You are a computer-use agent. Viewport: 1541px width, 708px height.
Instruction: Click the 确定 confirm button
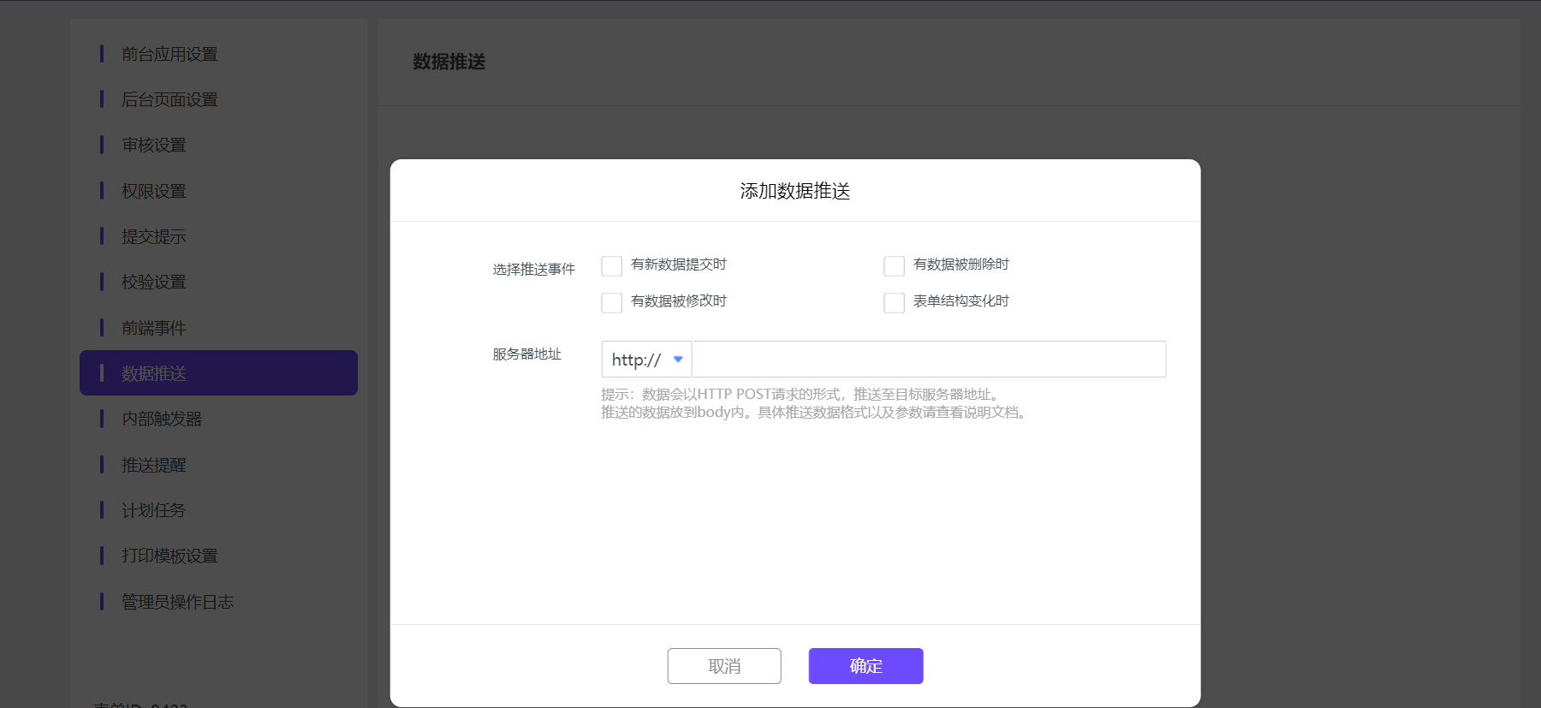click(x=866, y=666)
